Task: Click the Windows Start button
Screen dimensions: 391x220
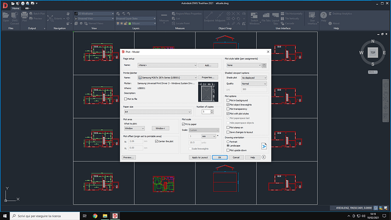Action: tap(5, 216)
